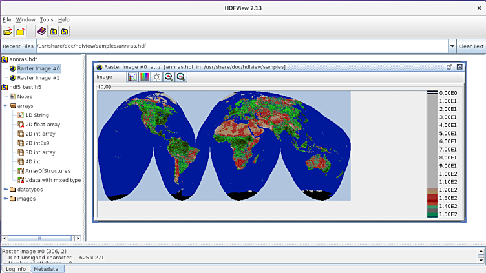Show the HDF4 library version icon
Screen dimensions: 486x273
tap(54, 31)
